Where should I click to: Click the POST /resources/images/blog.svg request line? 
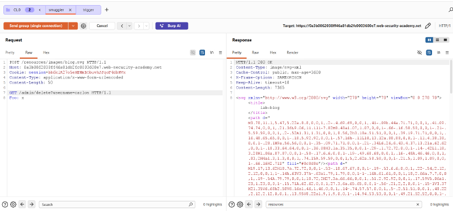pos(58,62)
